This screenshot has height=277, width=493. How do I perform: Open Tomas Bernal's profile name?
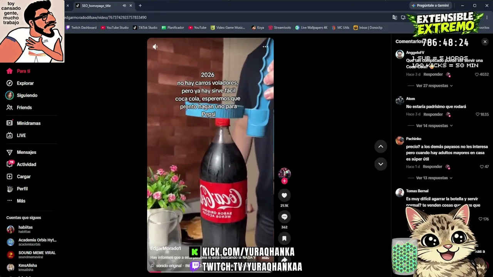click(417, 191)
